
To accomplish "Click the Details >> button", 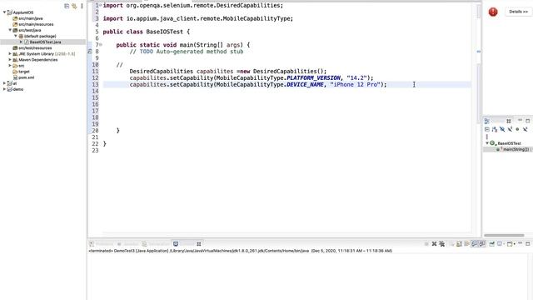I will pos(518,12).
